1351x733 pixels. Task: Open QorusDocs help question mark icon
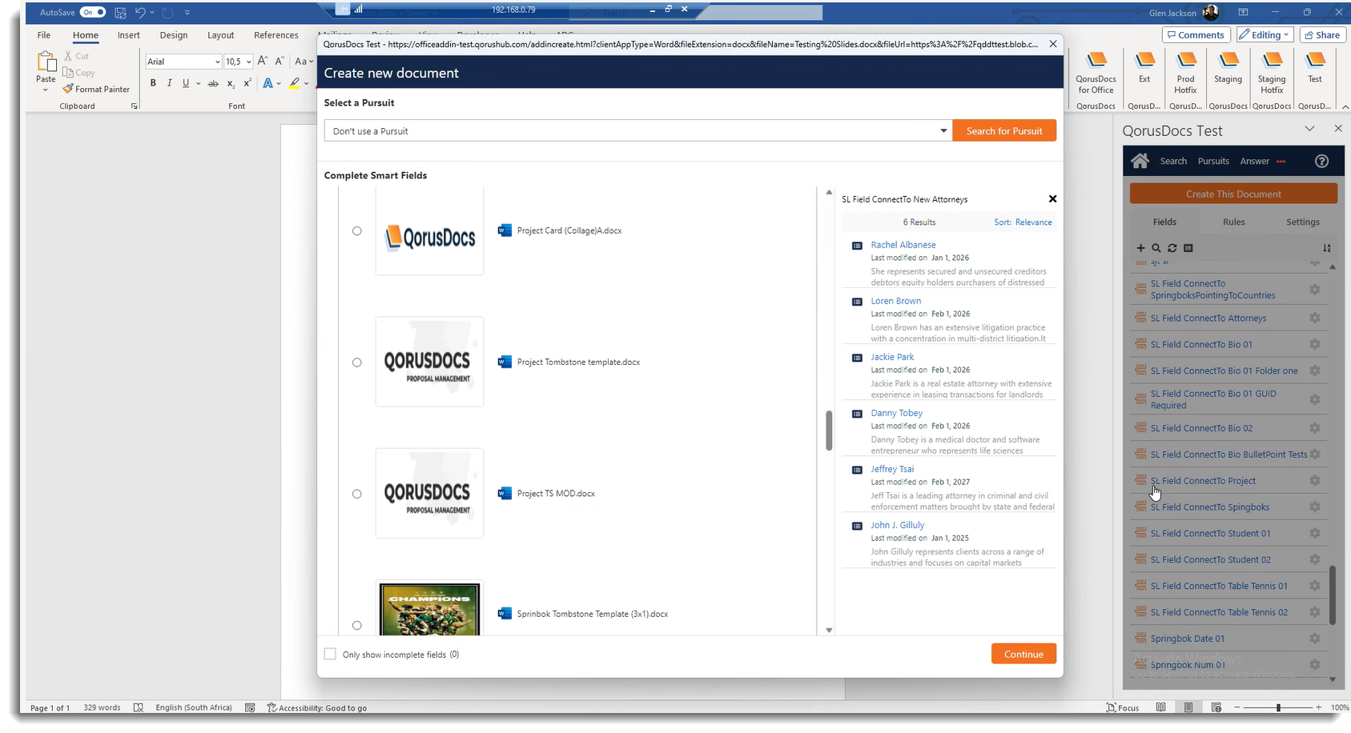pyautogui.click(x=1321, y=161)
